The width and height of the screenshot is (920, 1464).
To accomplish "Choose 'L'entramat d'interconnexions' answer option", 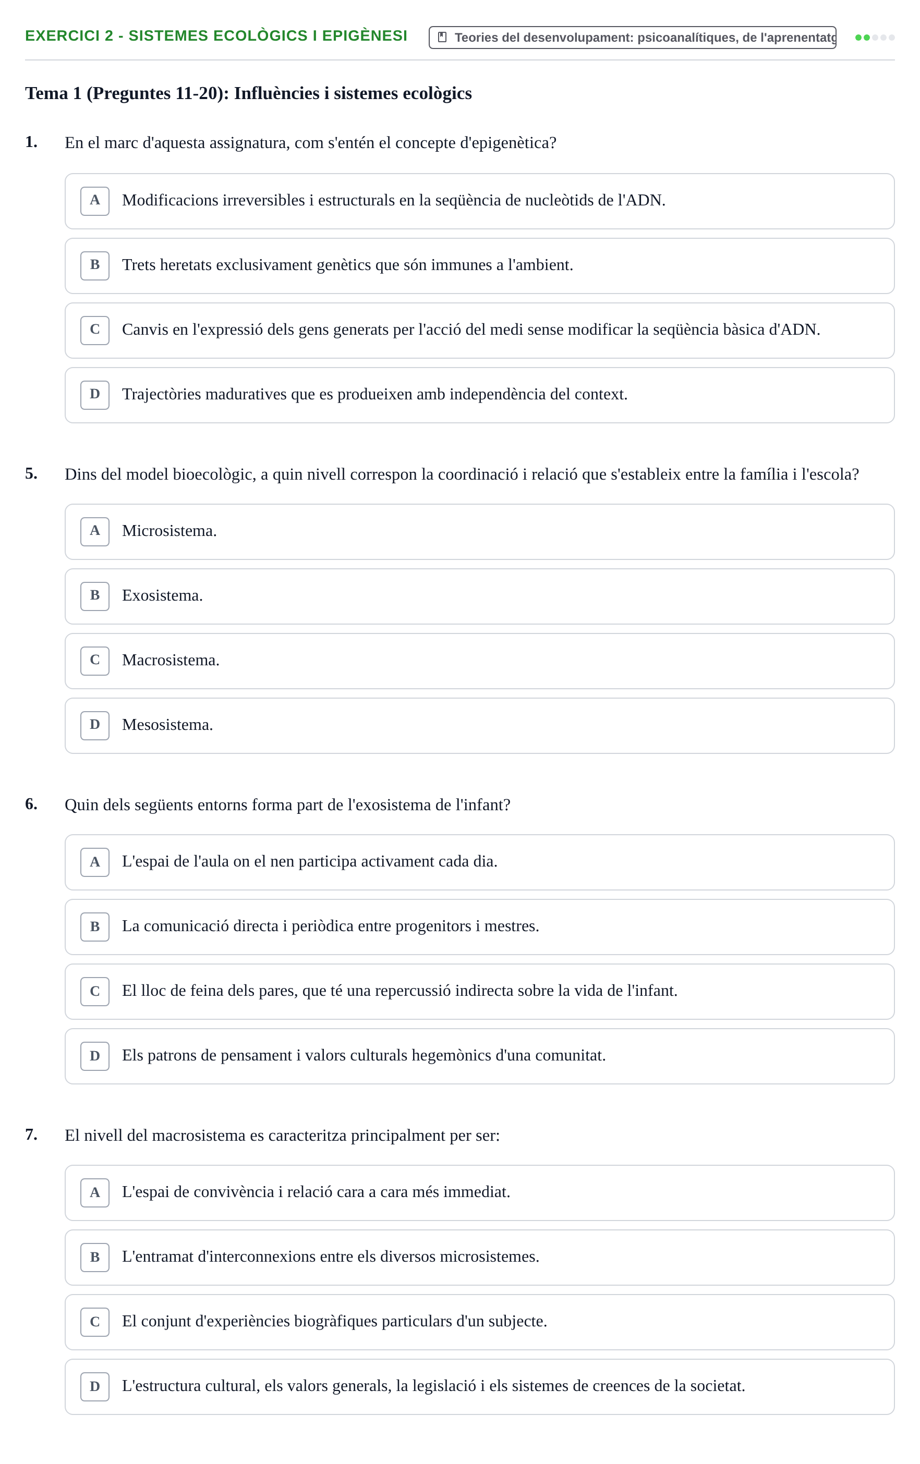I will (x=479, y=1258).
